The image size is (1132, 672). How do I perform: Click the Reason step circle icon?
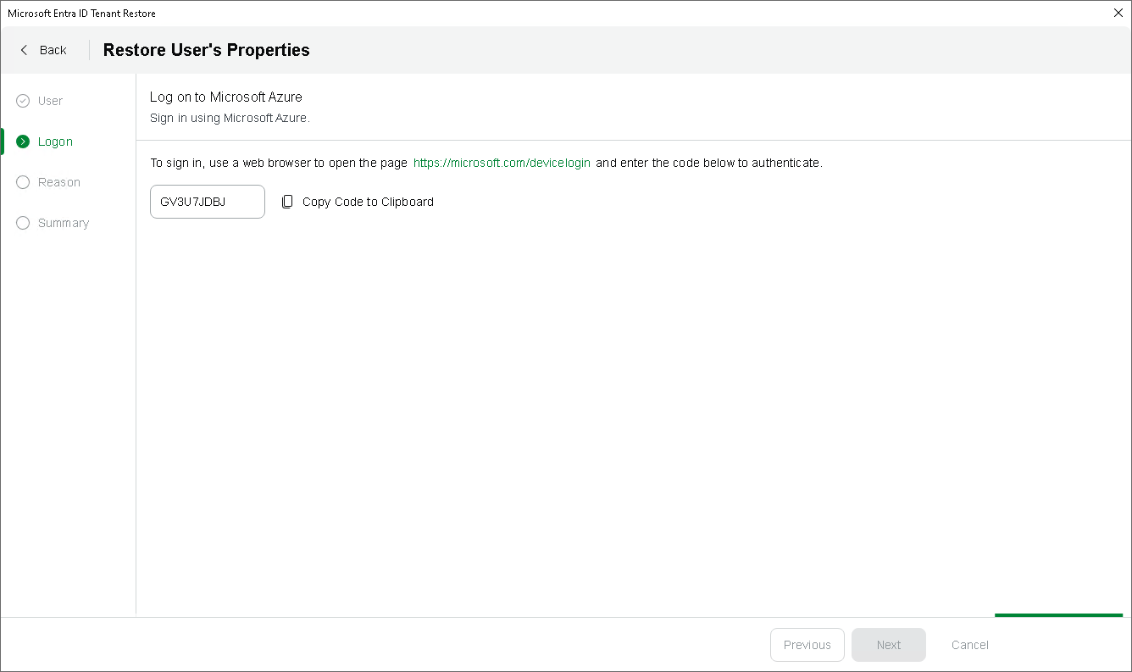coord(23,182)
